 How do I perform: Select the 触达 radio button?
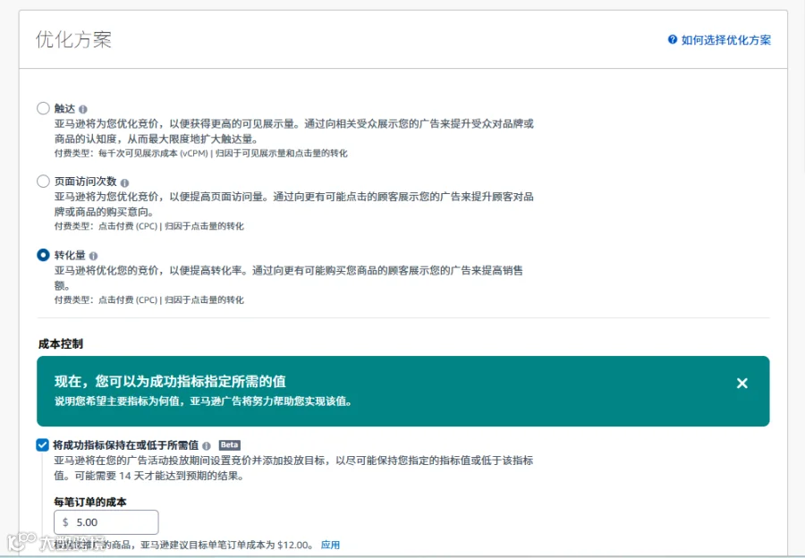point(43,108)
